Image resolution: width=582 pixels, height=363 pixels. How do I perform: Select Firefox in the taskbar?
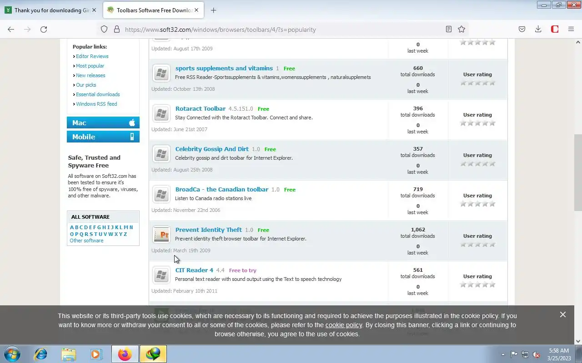[125, 354]
